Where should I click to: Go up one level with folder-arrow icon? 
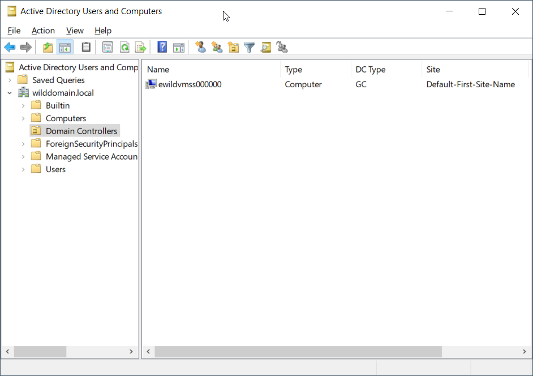pyautogui.click(x=48, y=48)
